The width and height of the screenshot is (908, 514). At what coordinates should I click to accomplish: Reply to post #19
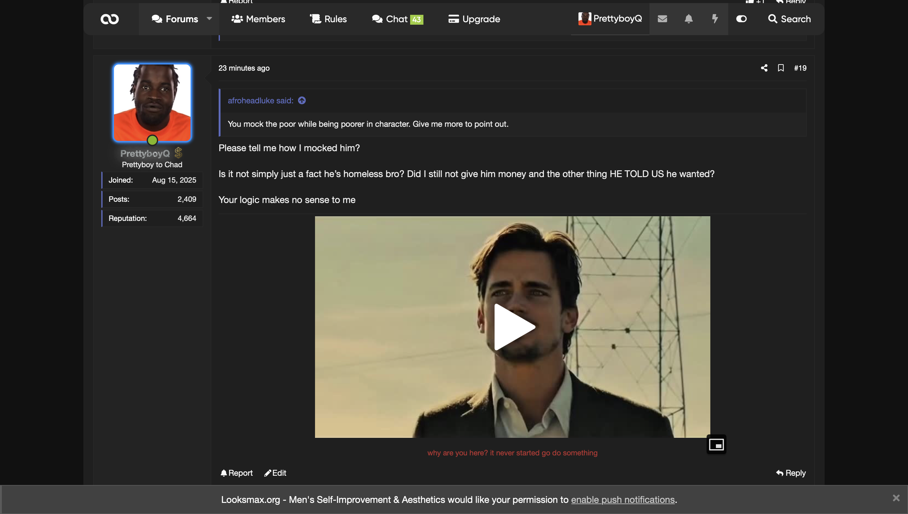coord(791,473)
